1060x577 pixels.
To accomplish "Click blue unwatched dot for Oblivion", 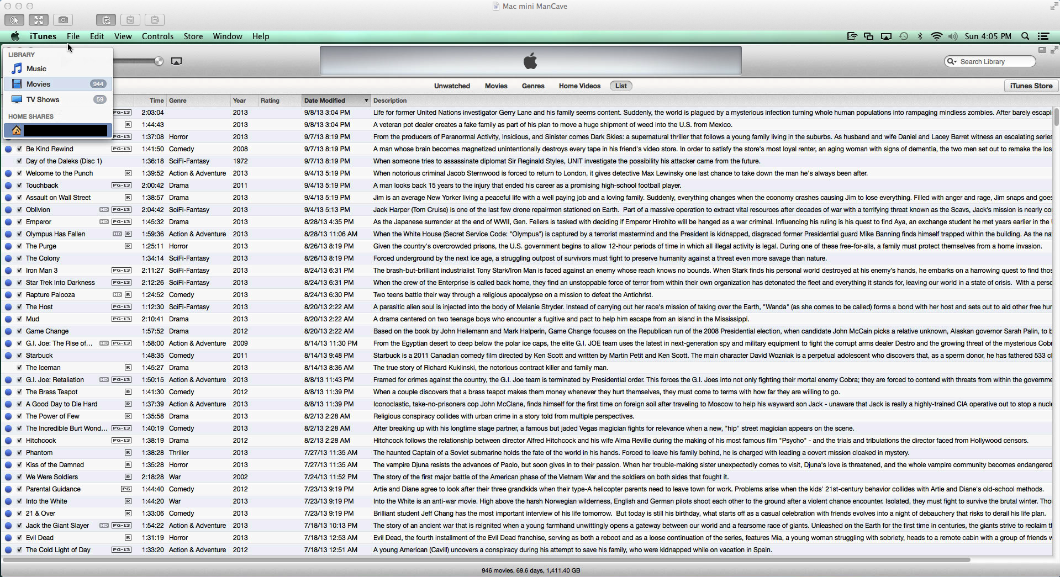I will [x=8, y=210].
